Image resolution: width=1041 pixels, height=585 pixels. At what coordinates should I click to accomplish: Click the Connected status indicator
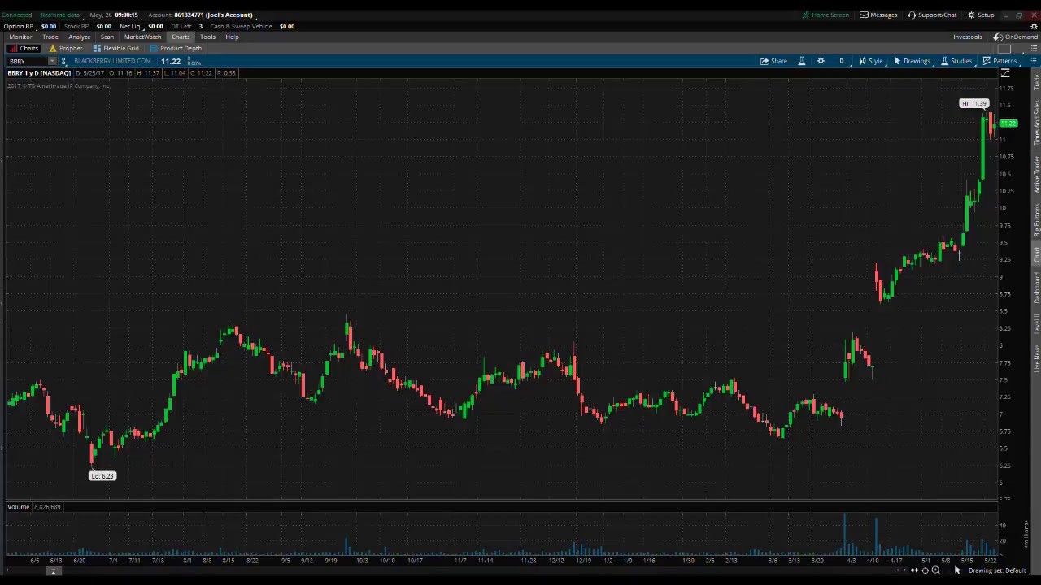click(x=16, y=15)
